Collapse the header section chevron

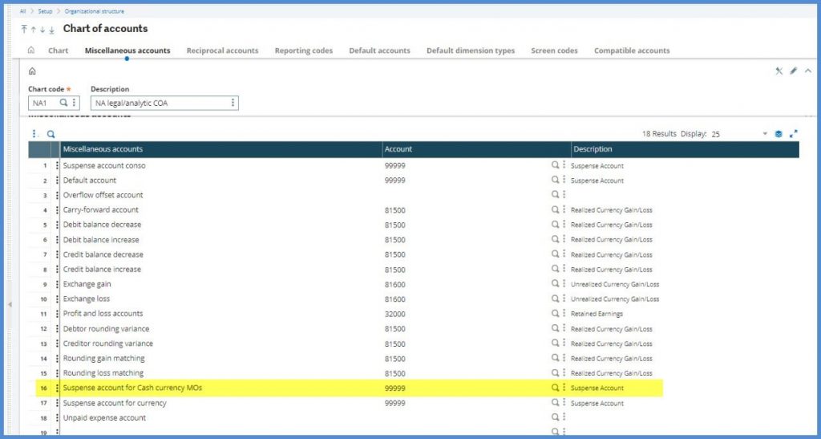click(807, 71)
